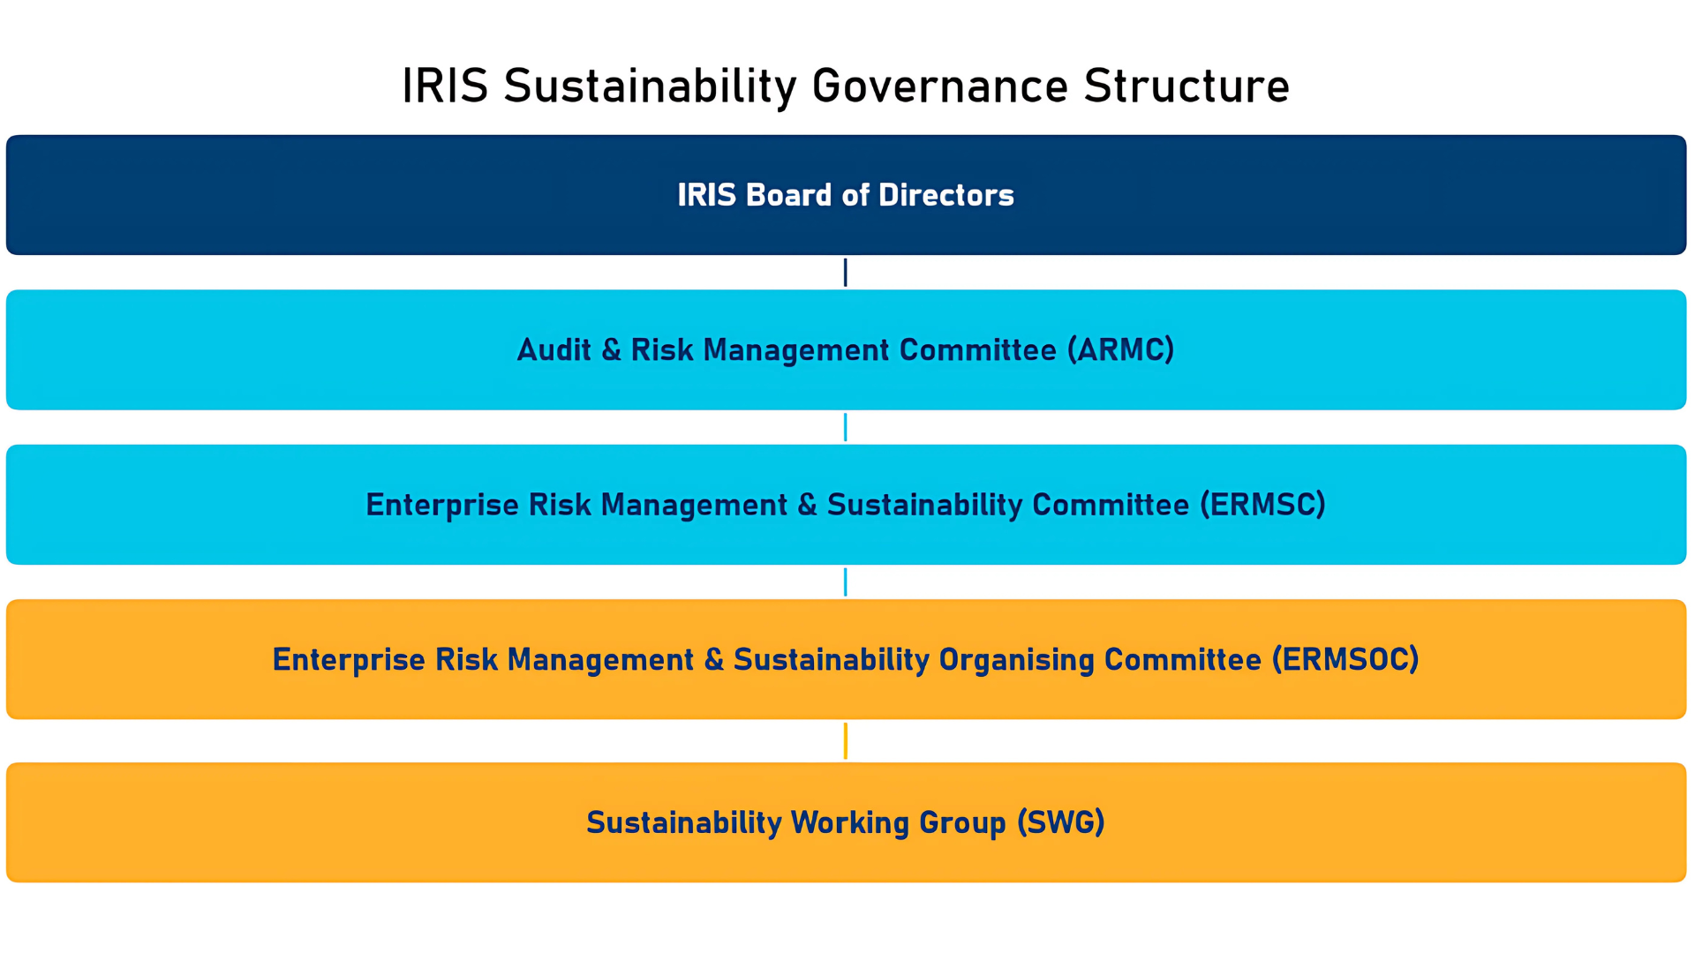Click the (ERMSOC) acronym text
Image resolution: width=1695 pixels, height=953 pixels.
pos(1345,660)
